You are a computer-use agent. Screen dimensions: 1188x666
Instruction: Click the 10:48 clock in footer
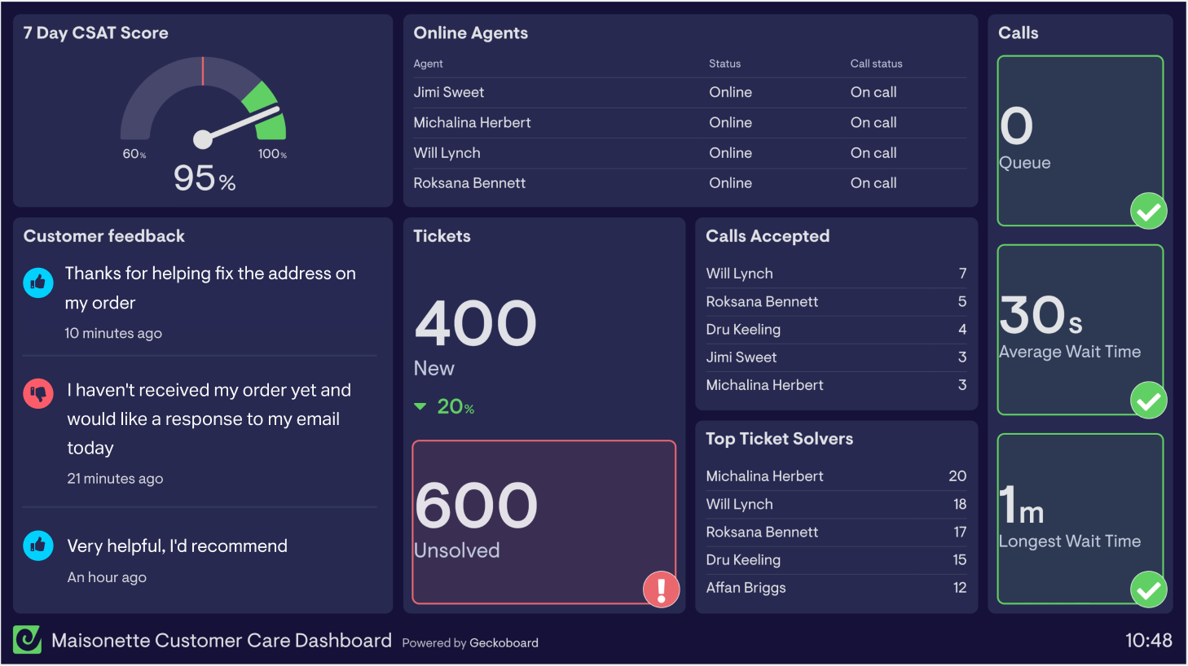click(x=1148, y=641)
